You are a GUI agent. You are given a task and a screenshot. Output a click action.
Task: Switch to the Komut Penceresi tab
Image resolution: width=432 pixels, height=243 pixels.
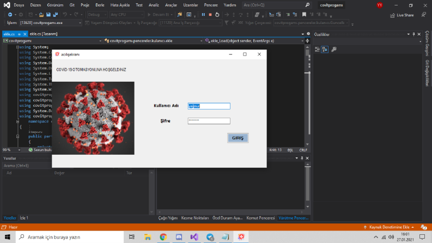click(260, 218)
